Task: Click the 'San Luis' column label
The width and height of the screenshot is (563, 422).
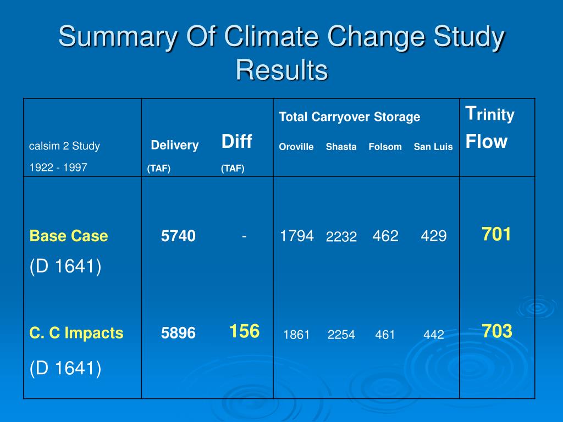Action: (433, 147)
